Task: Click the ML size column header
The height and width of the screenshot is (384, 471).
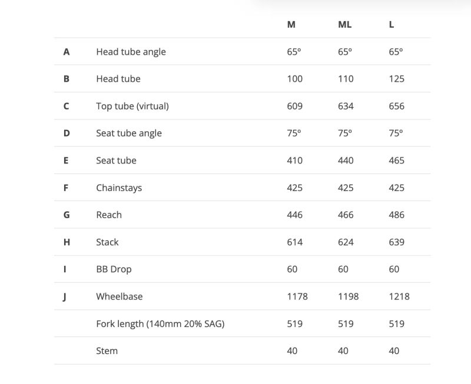Action: (x=344, y=25)
